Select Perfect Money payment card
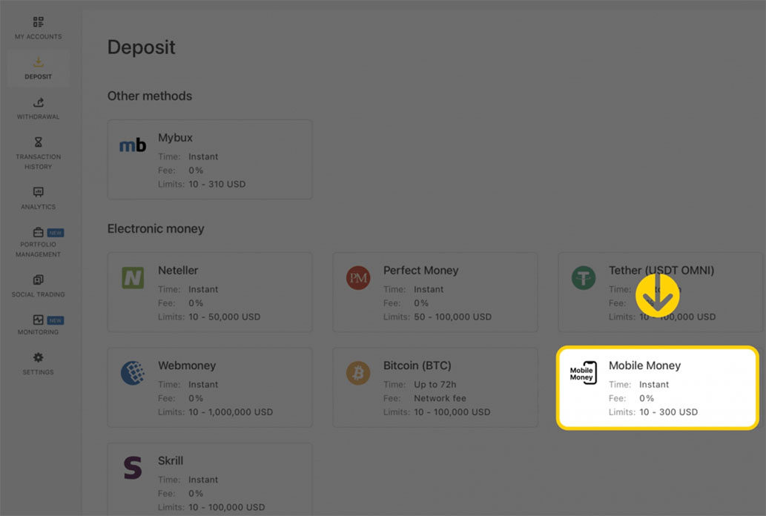 click(435, 292)
